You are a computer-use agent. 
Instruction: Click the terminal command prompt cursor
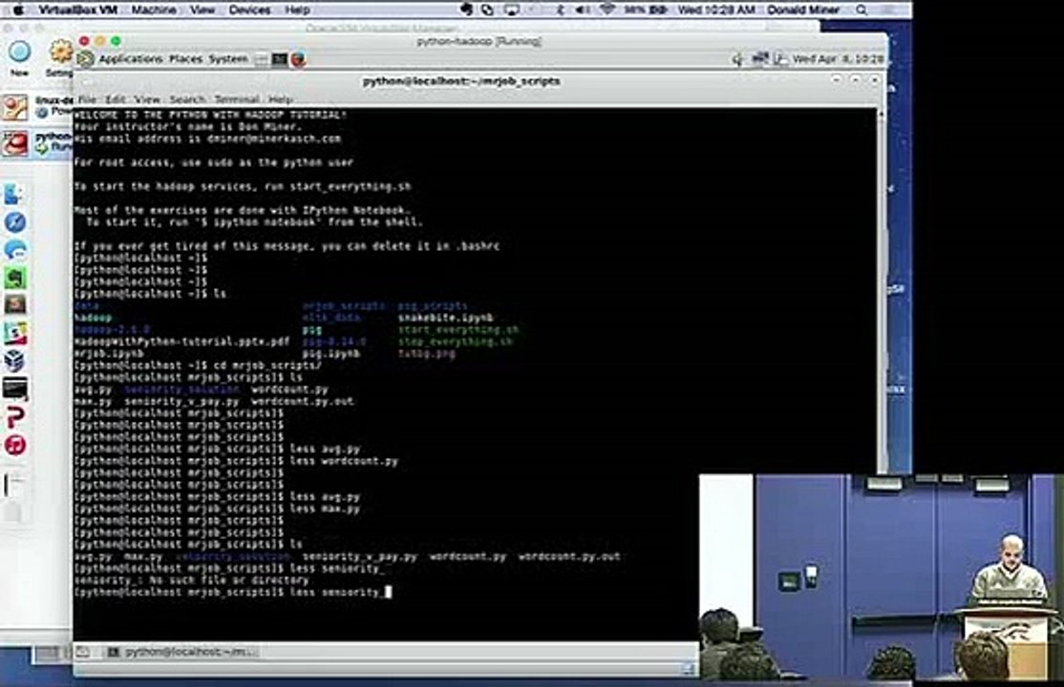coord(388,592)
